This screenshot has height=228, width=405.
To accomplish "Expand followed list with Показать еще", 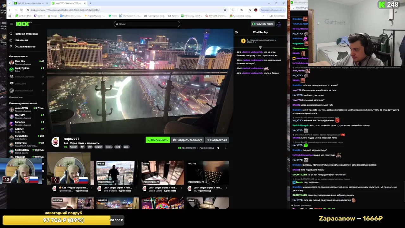I will (16, 97).
